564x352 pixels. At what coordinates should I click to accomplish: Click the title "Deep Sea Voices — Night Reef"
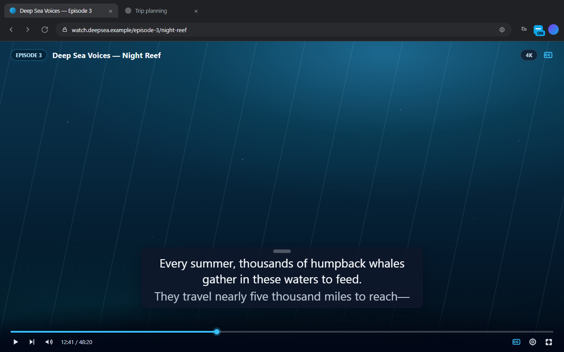107,55
